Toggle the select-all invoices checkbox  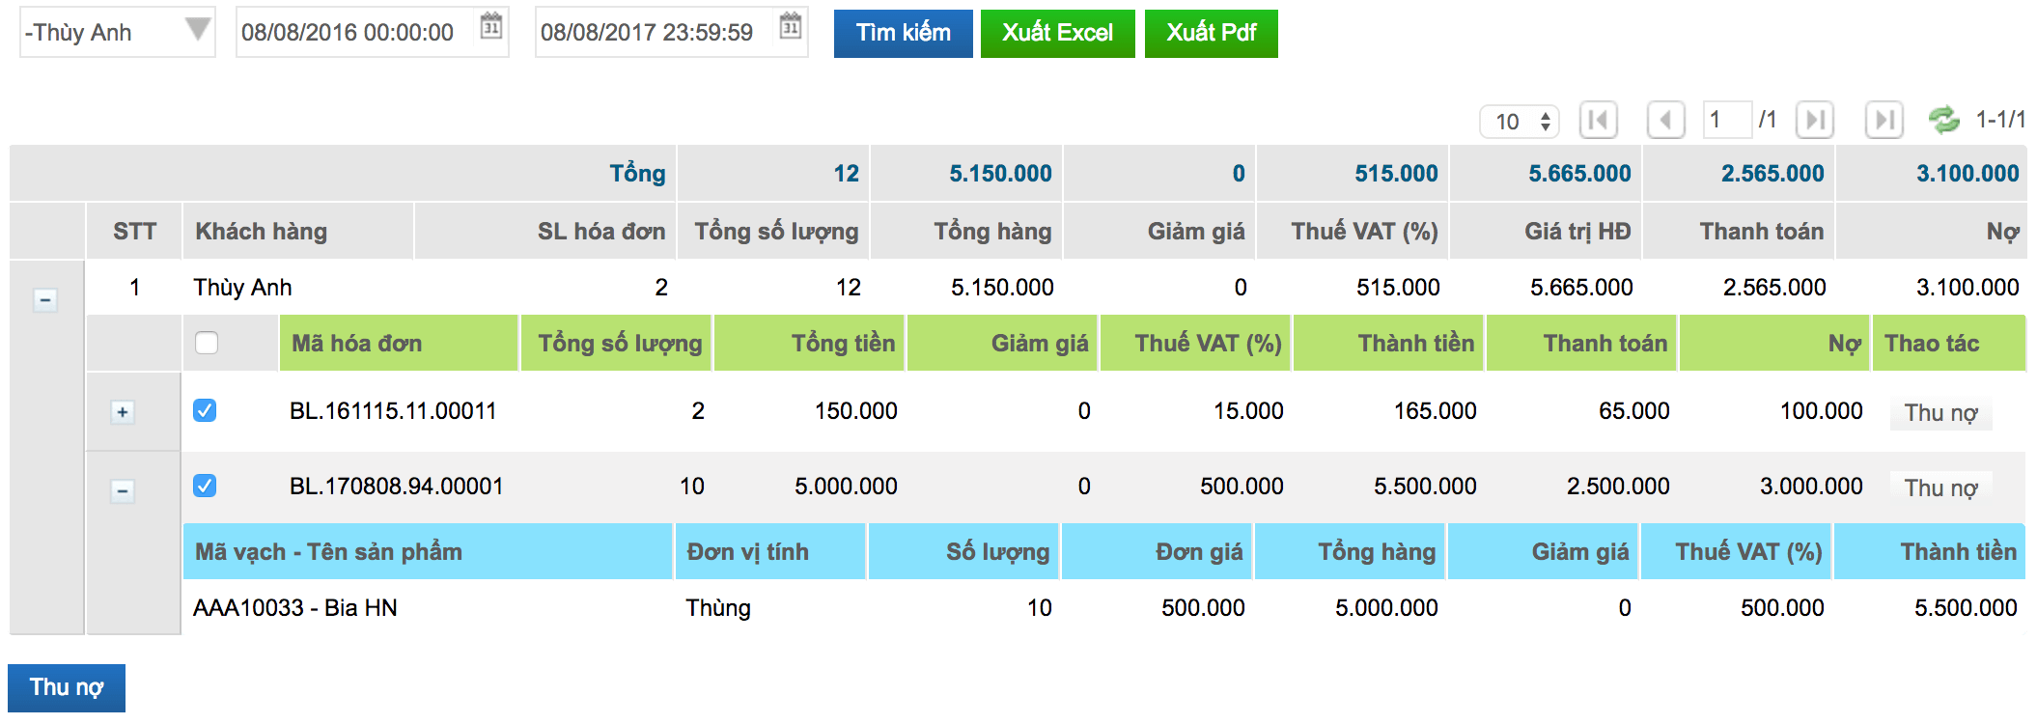coord(206,343)
